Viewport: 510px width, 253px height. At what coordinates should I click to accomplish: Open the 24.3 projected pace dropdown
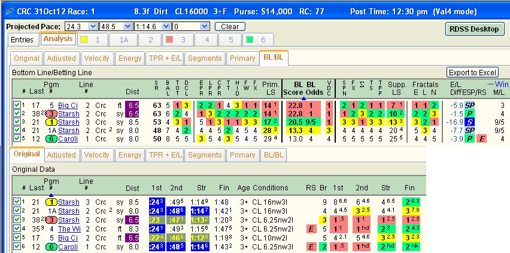(93, 26)
